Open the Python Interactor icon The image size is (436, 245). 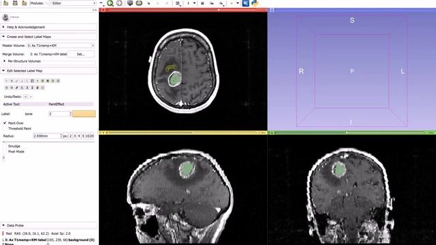click(x=255, y=3)
